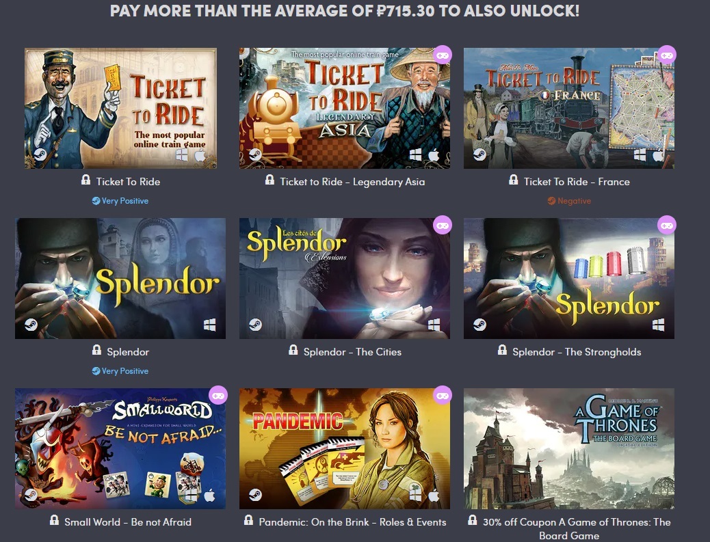Open the Ticket to Ride - Legendary Asia title
The height and width of the screenshot is (542, 710).
coord(352,182)
